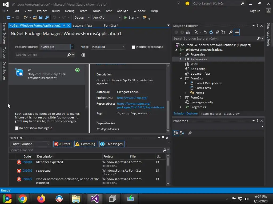Refresh Solution Explorer with the blue arrow icon
Viewport: 273px width, 204px height.
point(211,32)
